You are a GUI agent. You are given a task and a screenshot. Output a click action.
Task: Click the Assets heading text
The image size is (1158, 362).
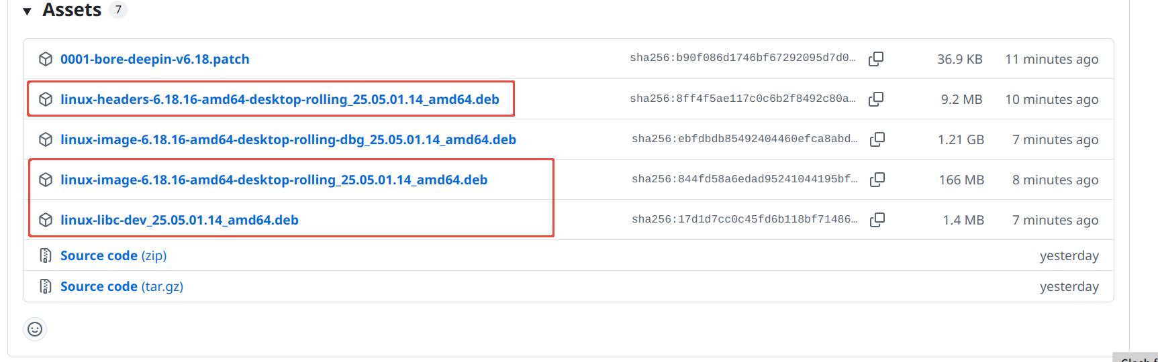click(72, 10)
